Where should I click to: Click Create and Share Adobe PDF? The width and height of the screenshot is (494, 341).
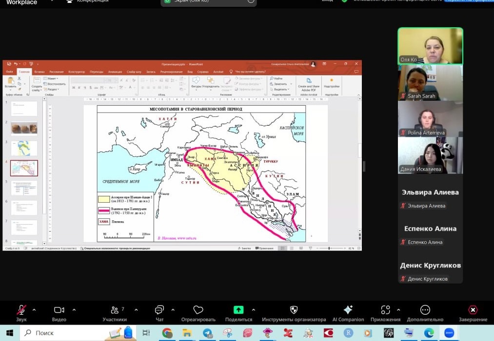pos(309,84)
